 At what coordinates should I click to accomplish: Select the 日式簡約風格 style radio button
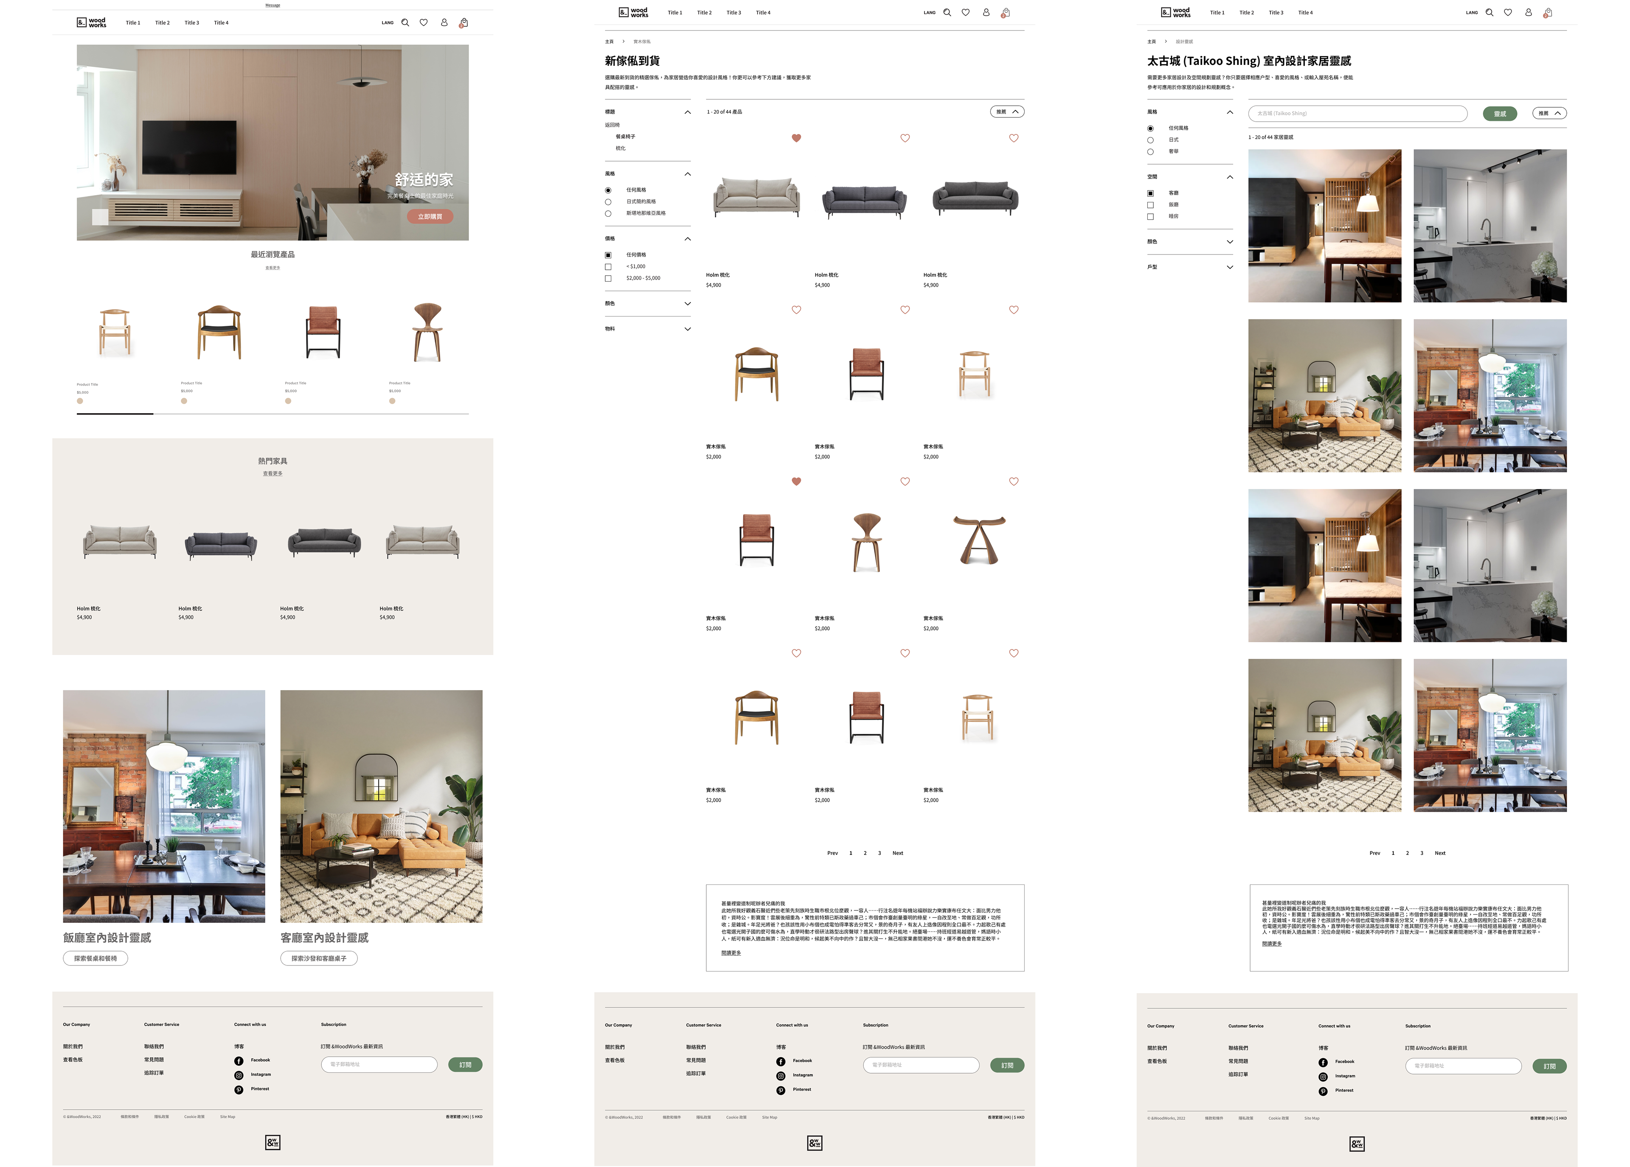tap(608, 202)
